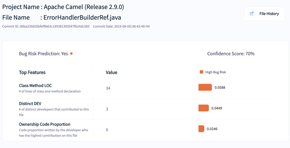
Task: Click the Confidence Score 70% text
Action: [x=231, y=54]
